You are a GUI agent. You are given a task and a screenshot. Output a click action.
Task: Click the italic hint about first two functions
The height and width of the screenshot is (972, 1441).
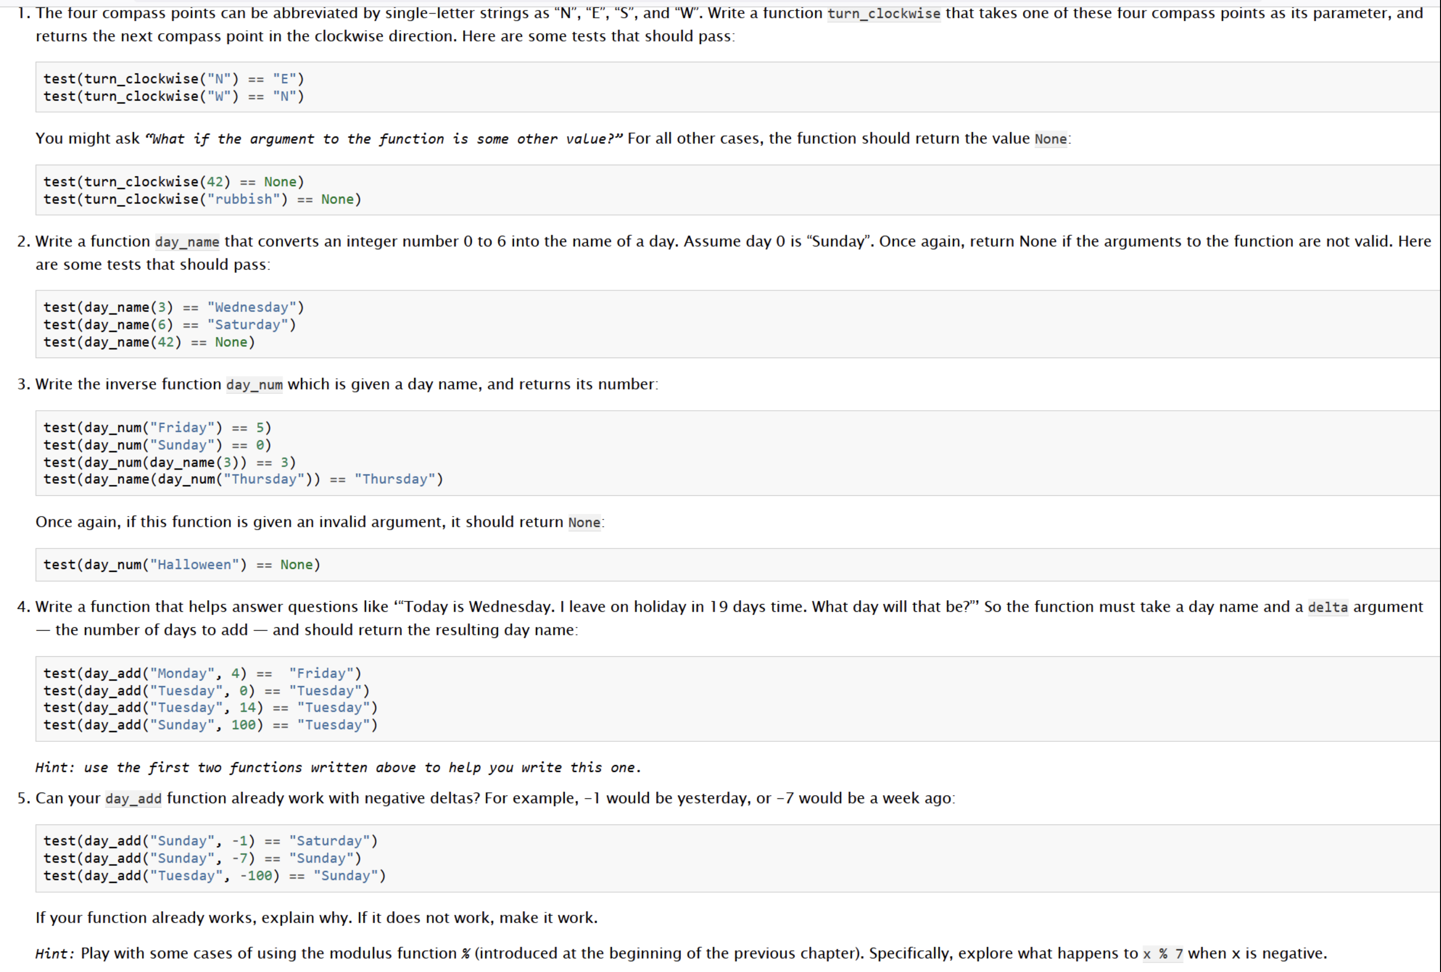(338, 768)
